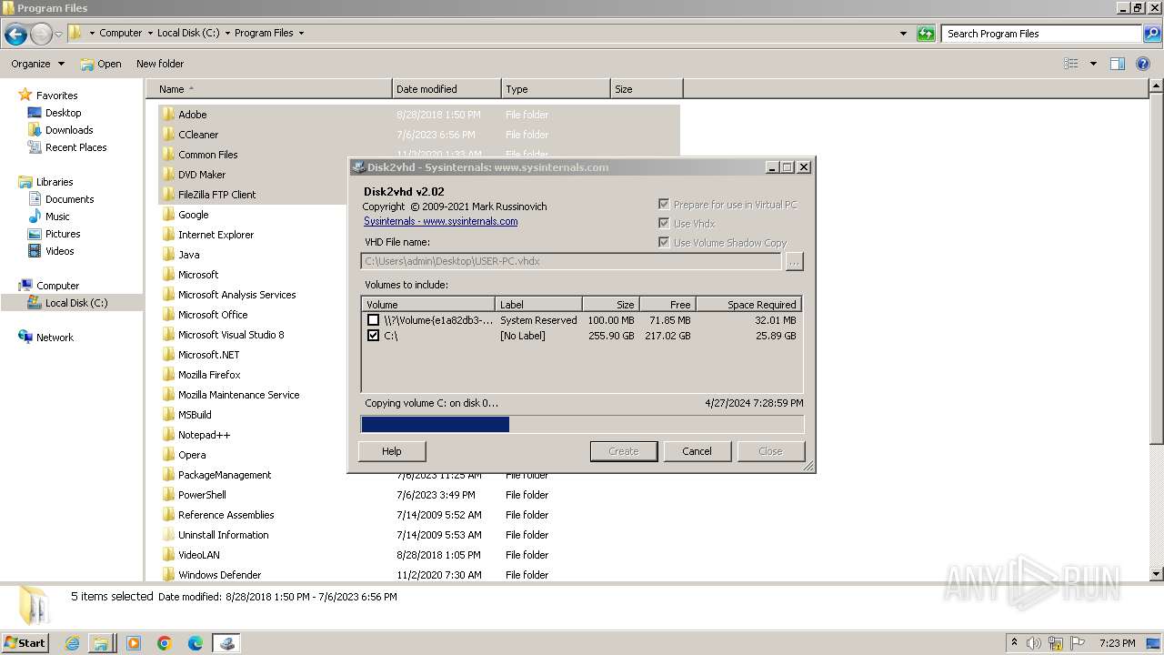
Task: Click the browse ellipsis button for VHD file
Action: [794, 262]
